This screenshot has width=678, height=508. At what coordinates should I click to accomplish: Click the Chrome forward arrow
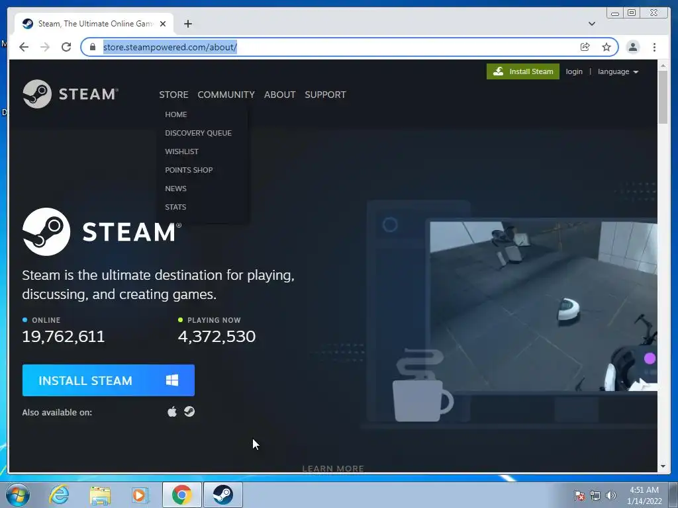45,47
